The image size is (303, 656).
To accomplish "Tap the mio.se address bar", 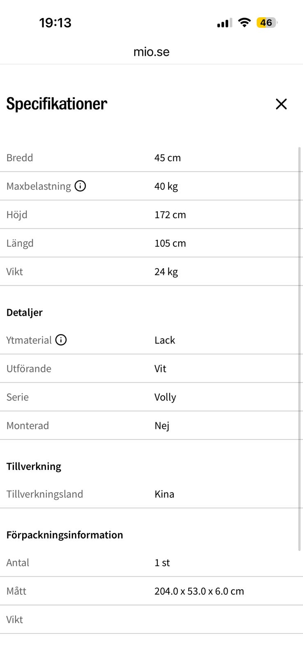I will tap(151, 52).
